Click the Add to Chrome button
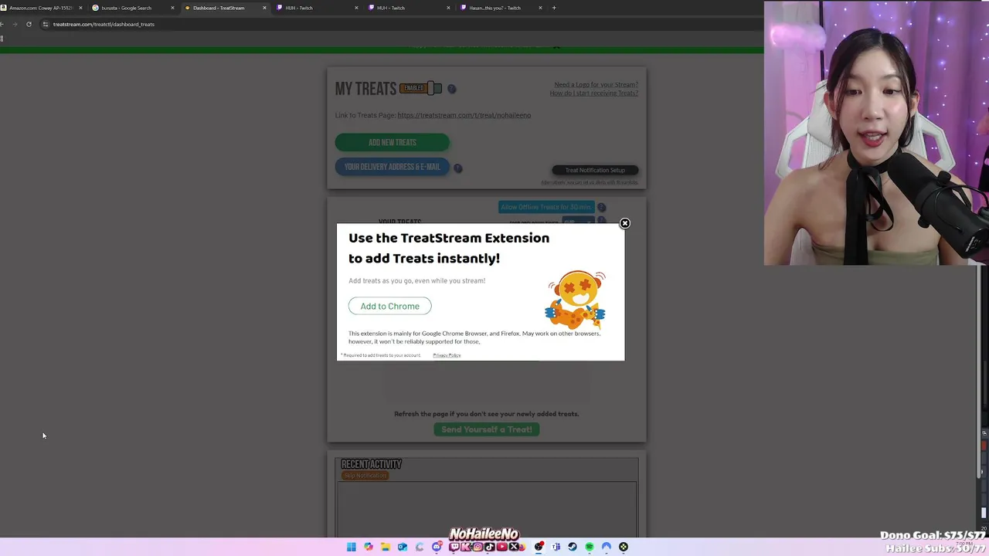 (389, 306)
